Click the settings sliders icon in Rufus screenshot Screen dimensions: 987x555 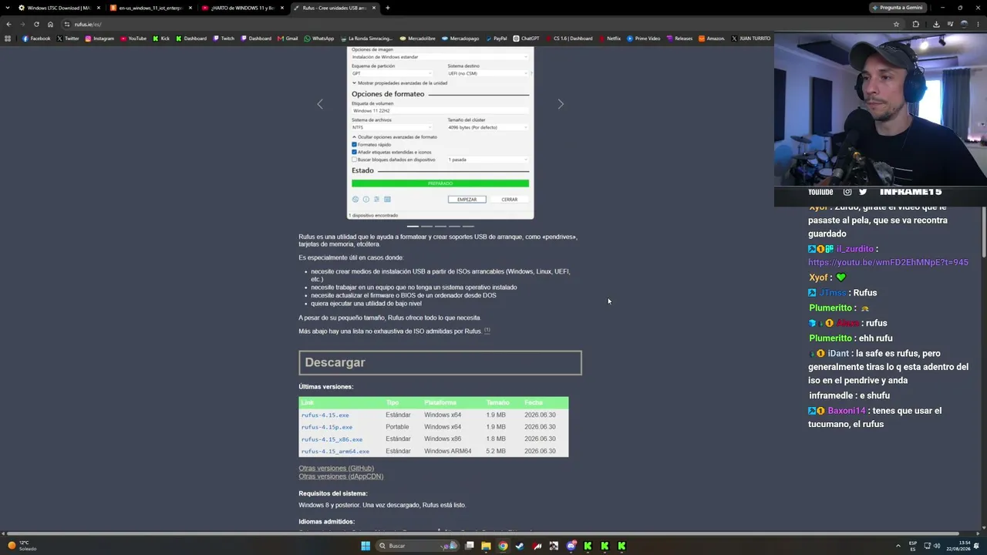pyautogui.click(x=376, y=200)
